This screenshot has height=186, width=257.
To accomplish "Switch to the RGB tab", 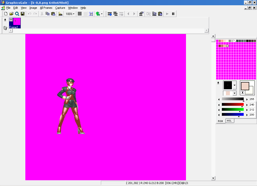I will (220, 121).
